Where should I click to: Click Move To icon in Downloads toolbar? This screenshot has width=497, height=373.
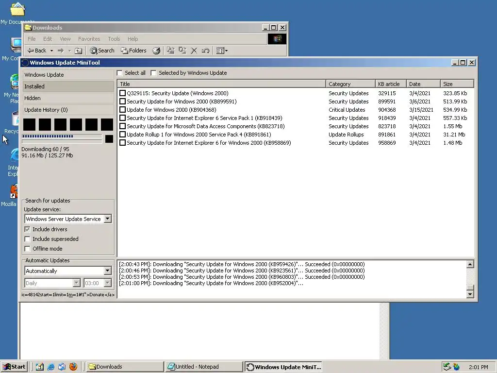click(171, 51)
